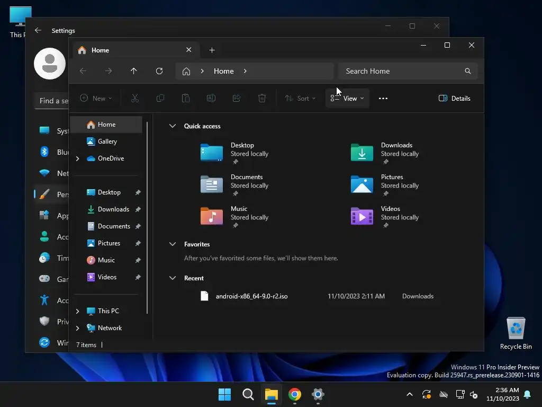Click the user avatar in Settings window
The image size is (542, 407).
50,64
